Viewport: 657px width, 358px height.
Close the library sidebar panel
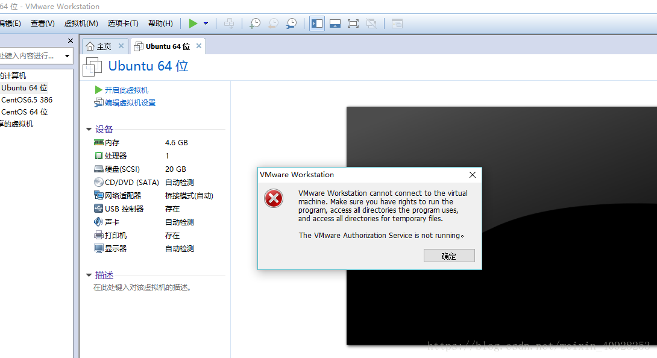[71, 40]
